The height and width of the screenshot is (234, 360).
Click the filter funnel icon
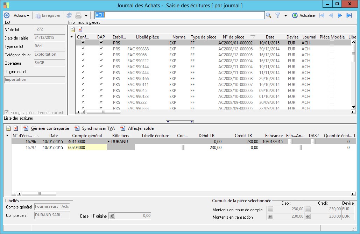278,15
